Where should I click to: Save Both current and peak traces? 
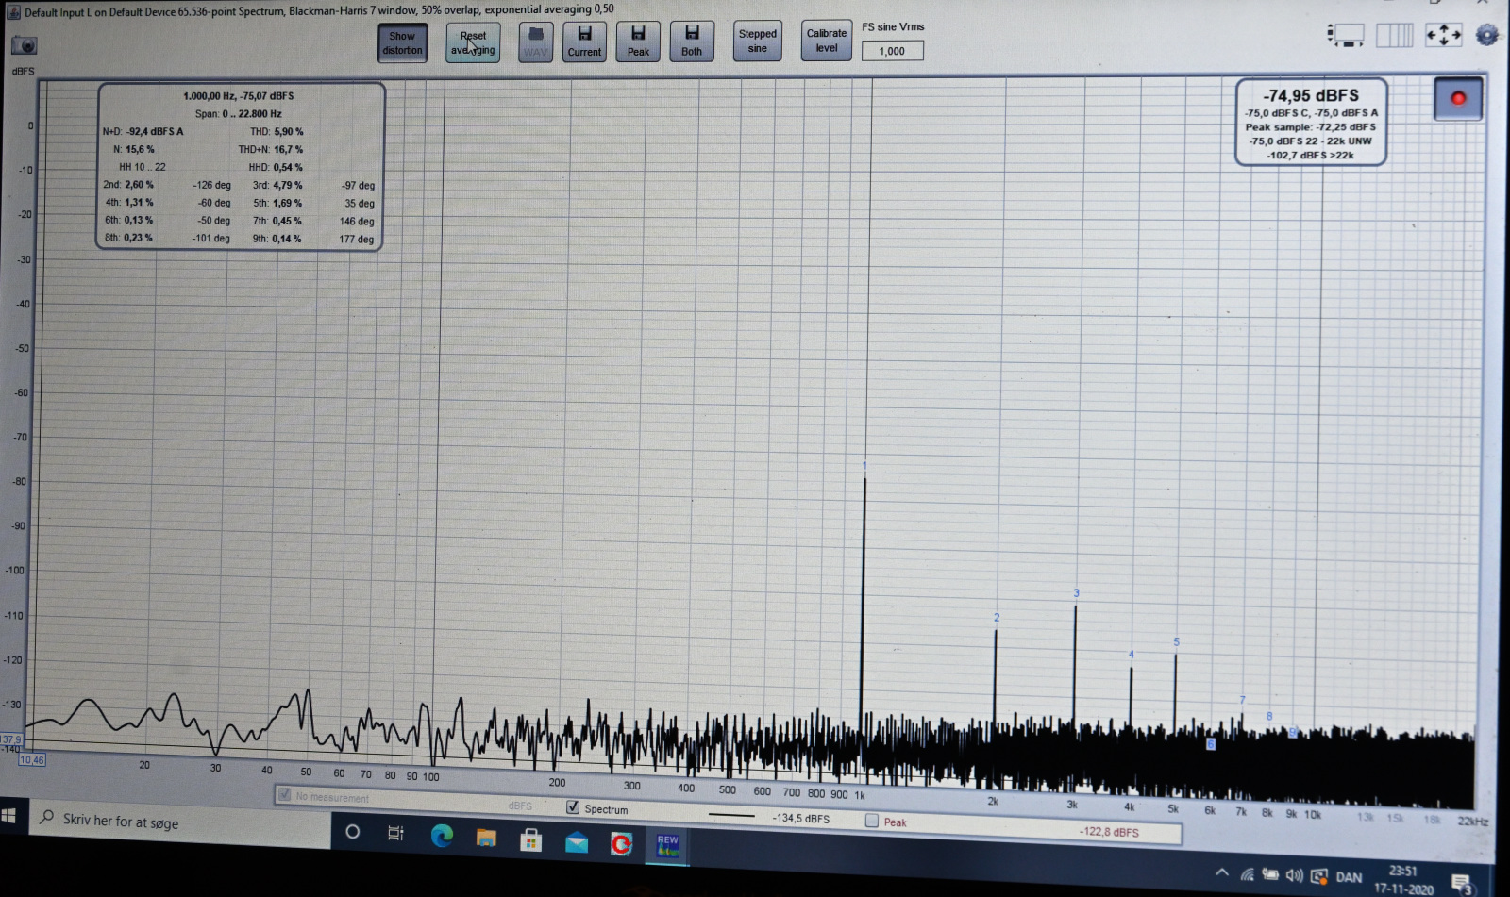(x=692, y=42)
